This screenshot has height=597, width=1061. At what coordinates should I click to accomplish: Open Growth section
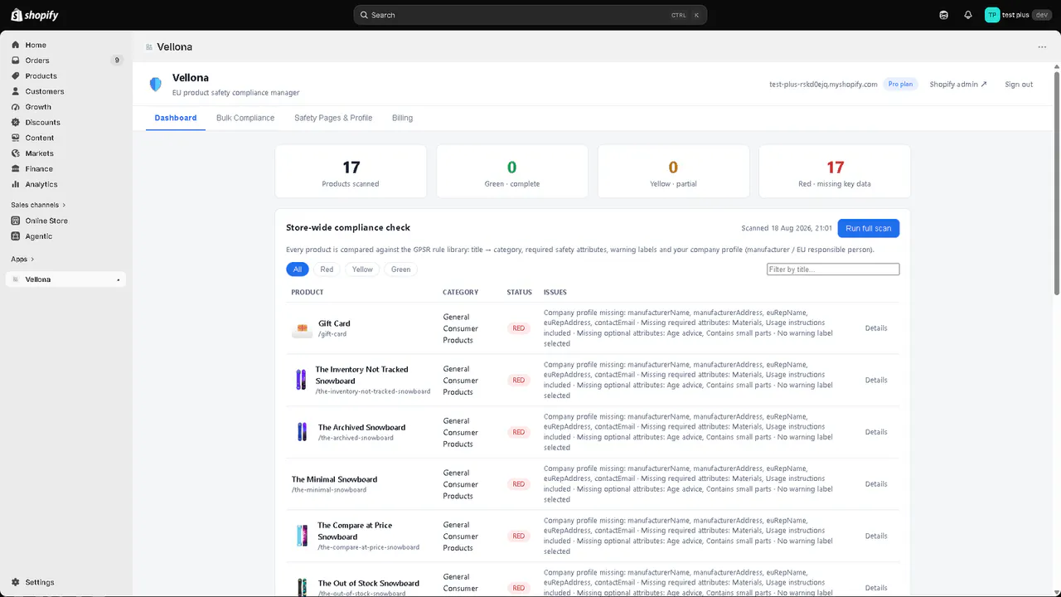[38, 107]
